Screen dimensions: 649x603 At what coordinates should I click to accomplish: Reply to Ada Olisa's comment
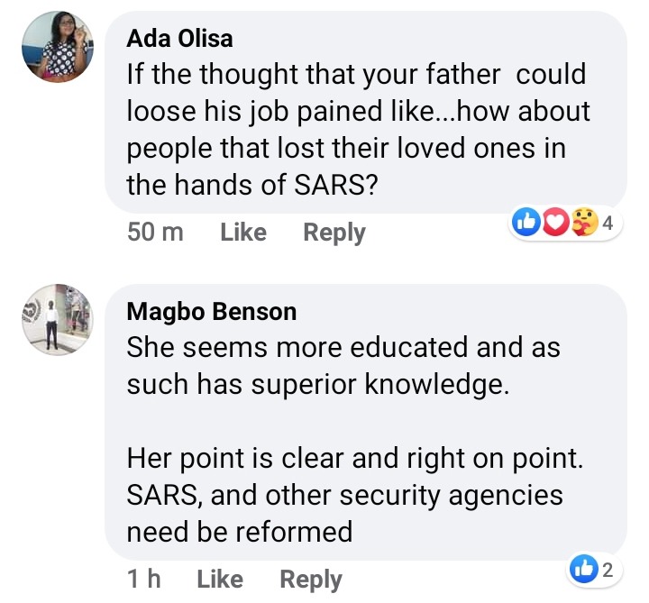(334, 233)
